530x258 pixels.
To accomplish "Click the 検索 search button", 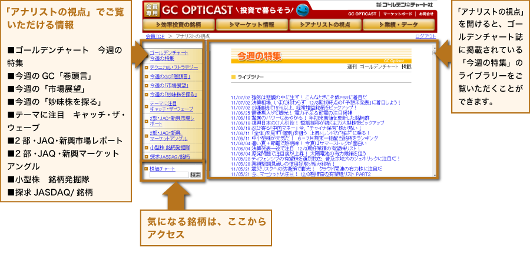I will [x=195, y=175].
